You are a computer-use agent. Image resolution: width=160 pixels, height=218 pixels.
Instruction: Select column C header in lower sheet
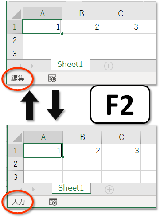[x=121, y=137]
